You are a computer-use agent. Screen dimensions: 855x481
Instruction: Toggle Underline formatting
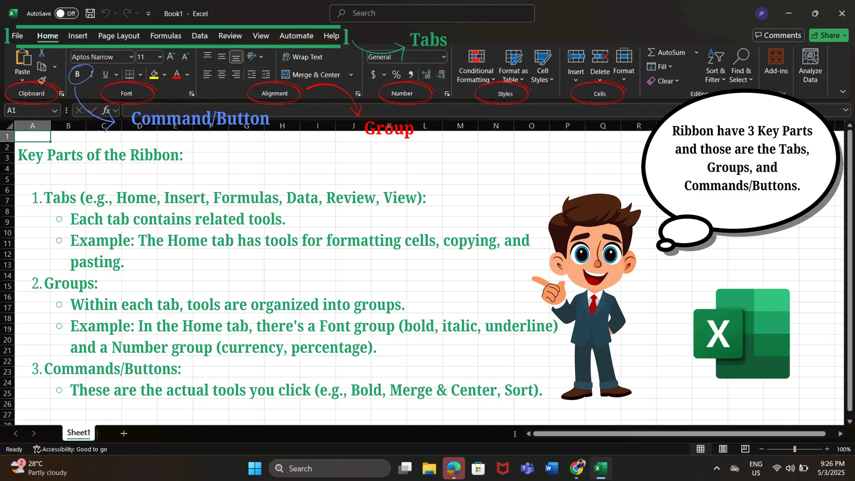[x=106, y=74]
